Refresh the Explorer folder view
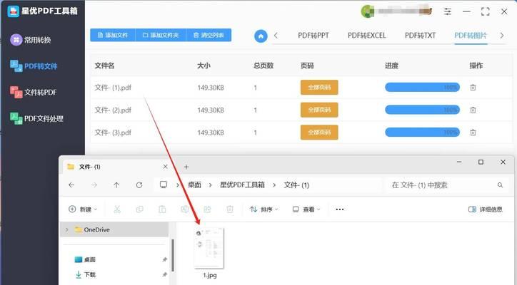The image size is (517, 285). pyautogui.click(x=139, y=185)
